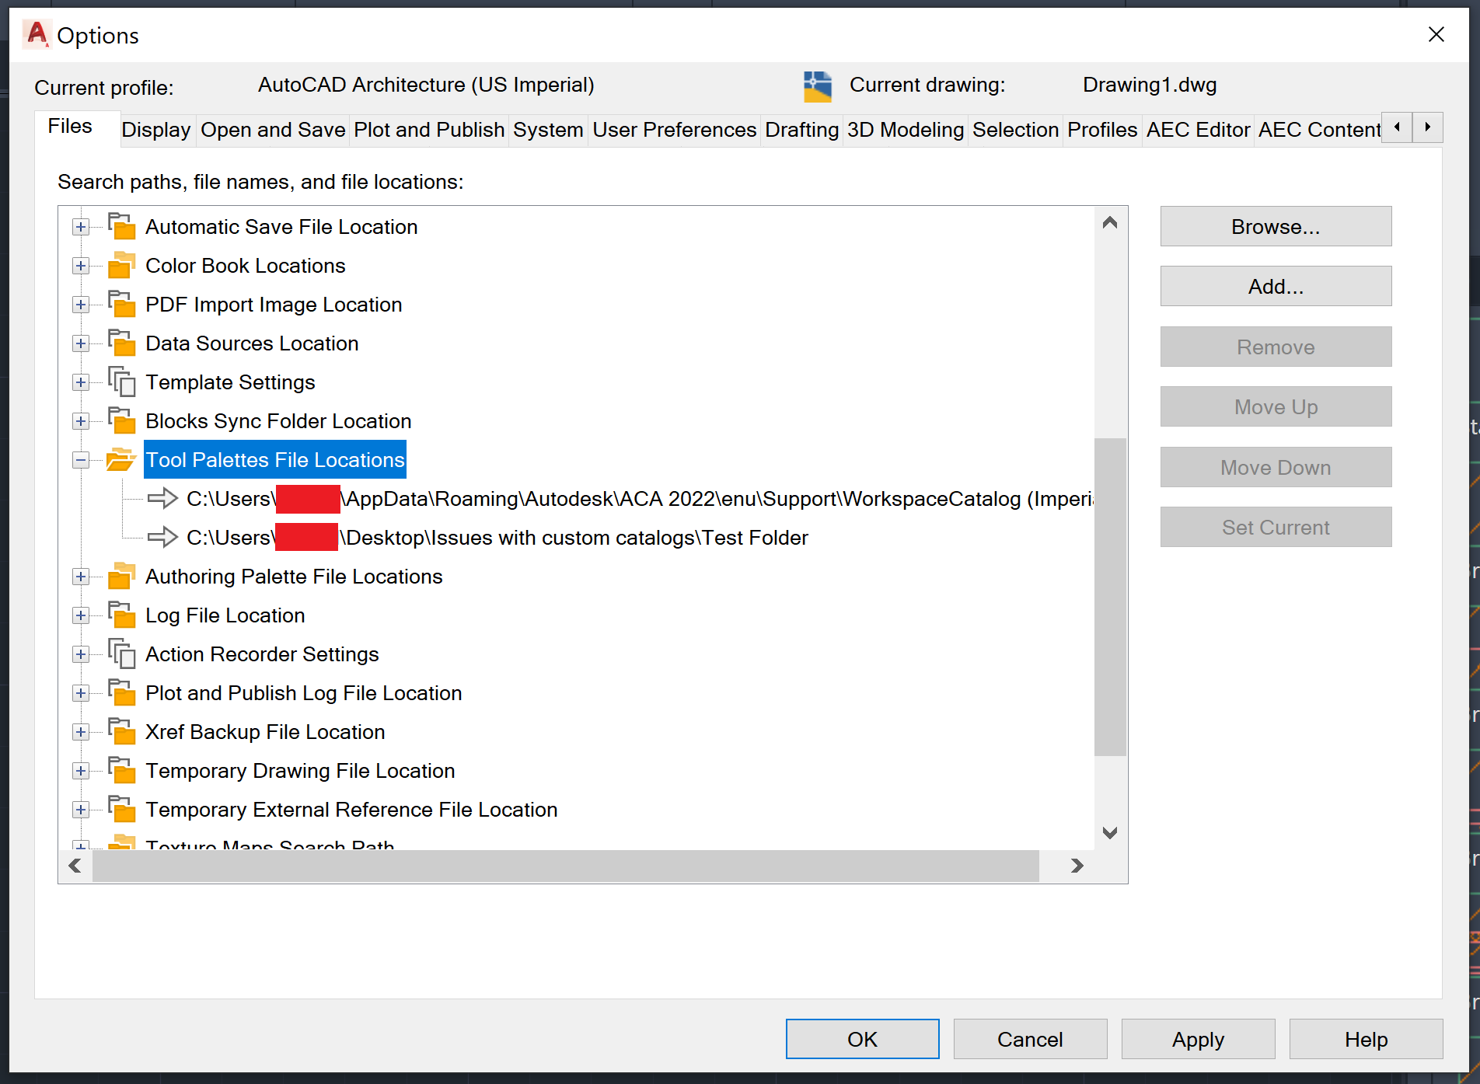Click the Cancel button
The height and width of the screenshot is (1084, 1480).
(x=1030, y=1039)
